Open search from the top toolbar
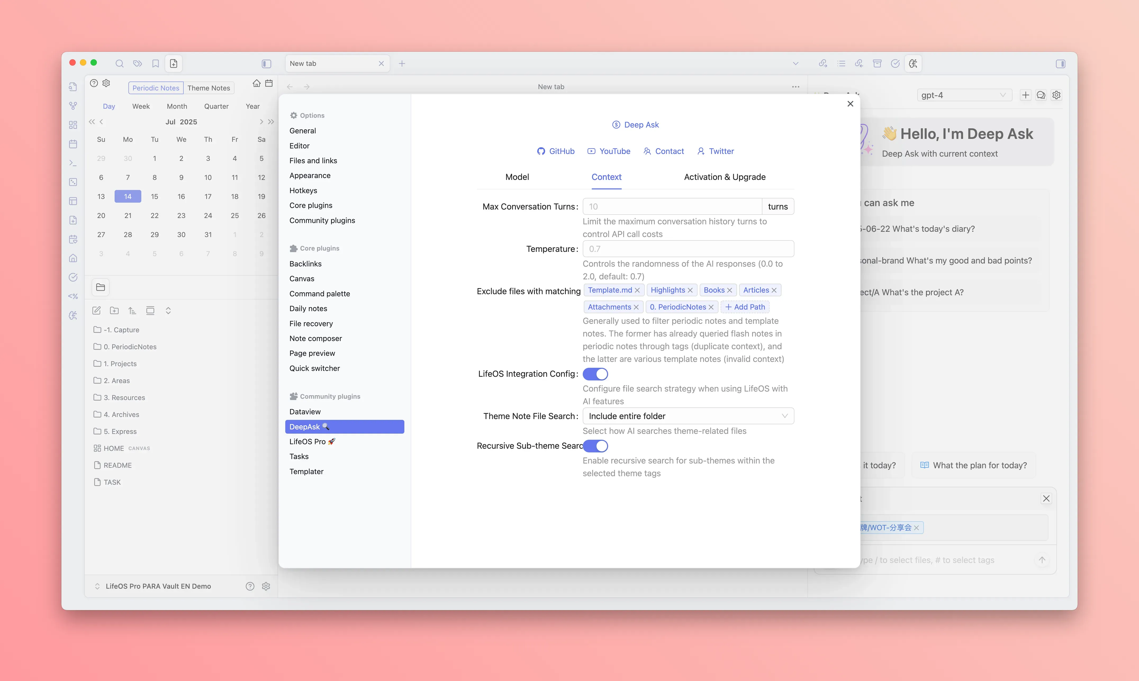This screenshot has height=681, width=1139. [119, 63]
